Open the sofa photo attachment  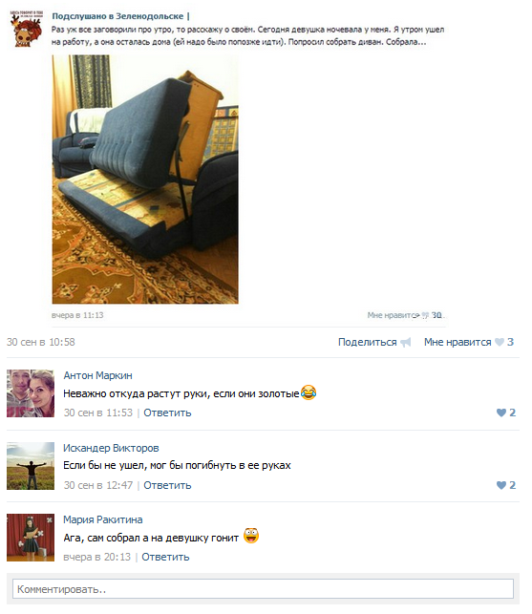click(x=145, y=180)
